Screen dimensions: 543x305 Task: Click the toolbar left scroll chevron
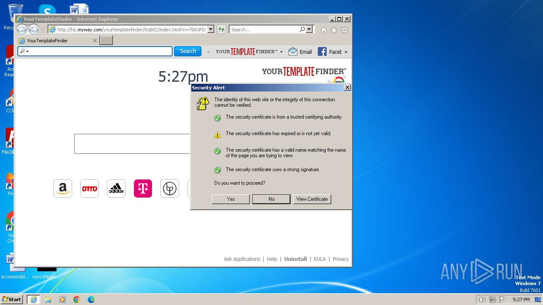click(208, 52)
